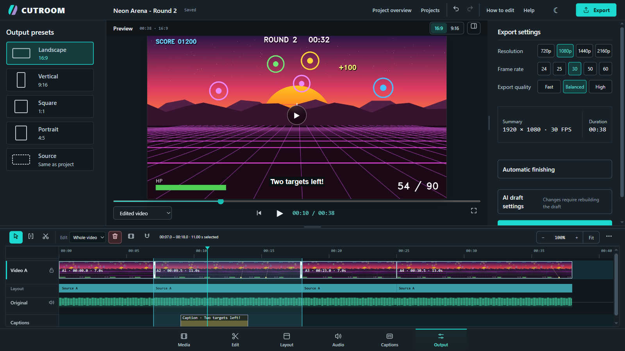
Task: Select the Vertical 9:16 output preset
Action: [50, 80]
